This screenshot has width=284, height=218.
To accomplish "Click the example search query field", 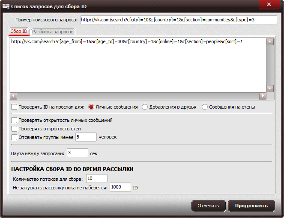I will pos(178,20).
